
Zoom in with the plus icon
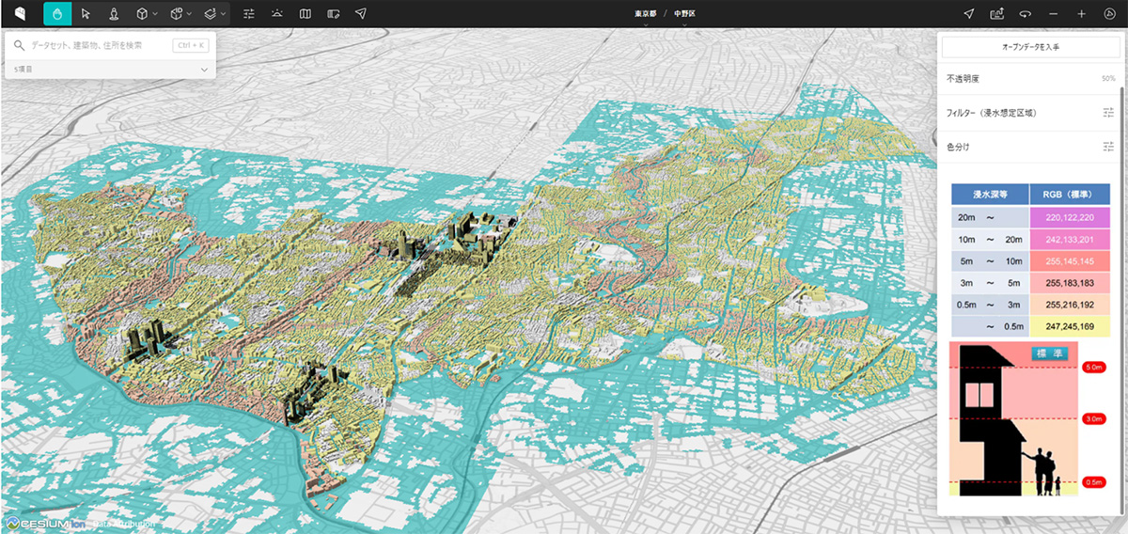1081,14
